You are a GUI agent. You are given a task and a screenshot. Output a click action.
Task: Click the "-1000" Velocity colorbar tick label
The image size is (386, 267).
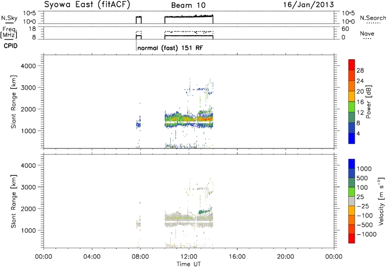[x=366, y=234]
